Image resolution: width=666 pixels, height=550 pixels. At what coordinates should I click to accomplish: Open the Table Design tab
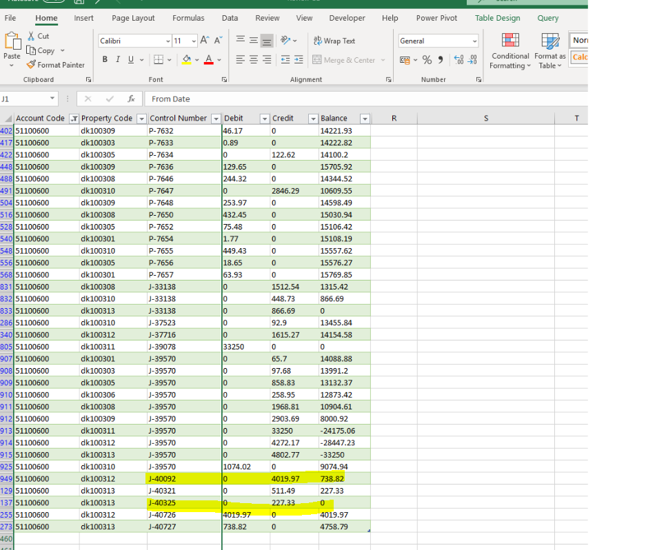click(x=498, y=18)
